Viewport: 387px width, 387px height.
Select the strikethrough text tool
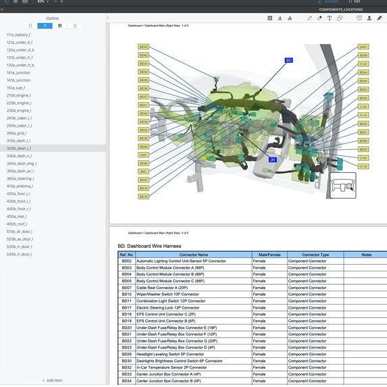click(290, 18)
